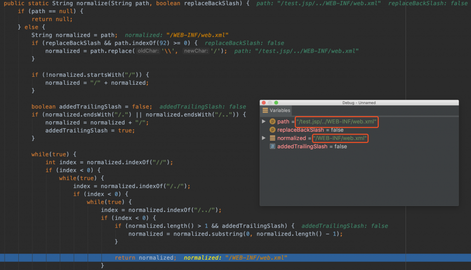Screen dimensions: 471x270
Task: Click the parameter icon beside path variable
Action: (x=272, y=121)
